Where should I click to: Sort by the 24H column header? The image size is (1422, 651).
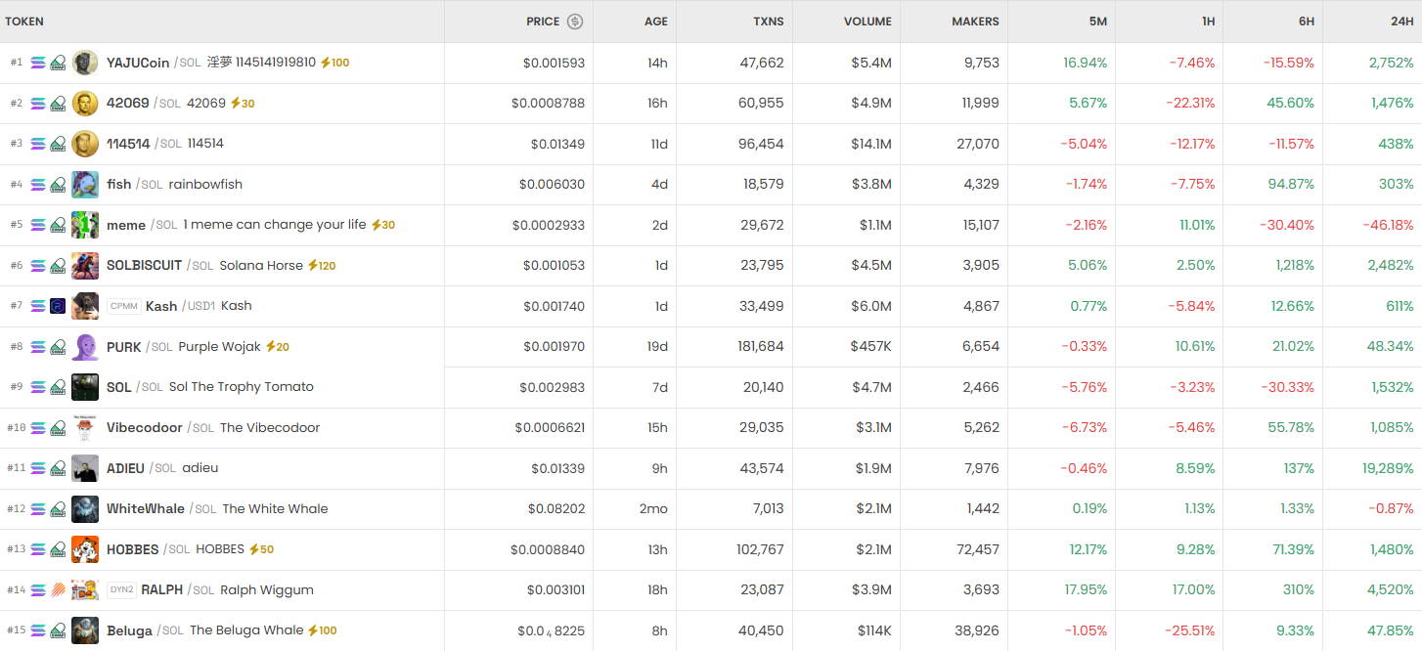tap(1401, 22)
